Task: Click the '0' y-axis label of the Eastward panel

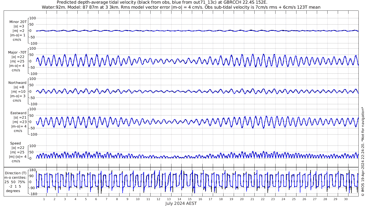Action: (31, 122)
